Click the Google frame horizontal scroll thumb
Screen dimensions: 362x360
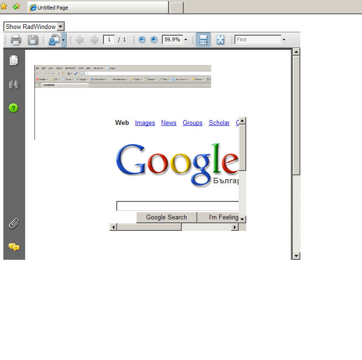149,227
